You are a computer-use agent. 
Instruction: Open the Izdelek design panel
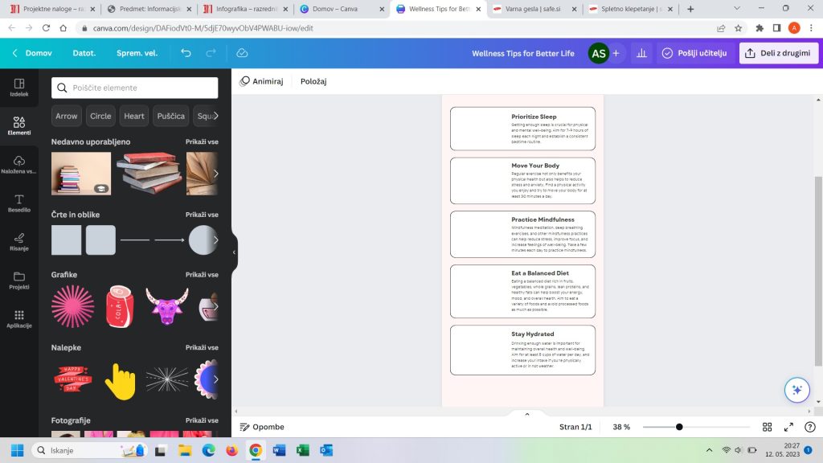[x=19, y=87]
